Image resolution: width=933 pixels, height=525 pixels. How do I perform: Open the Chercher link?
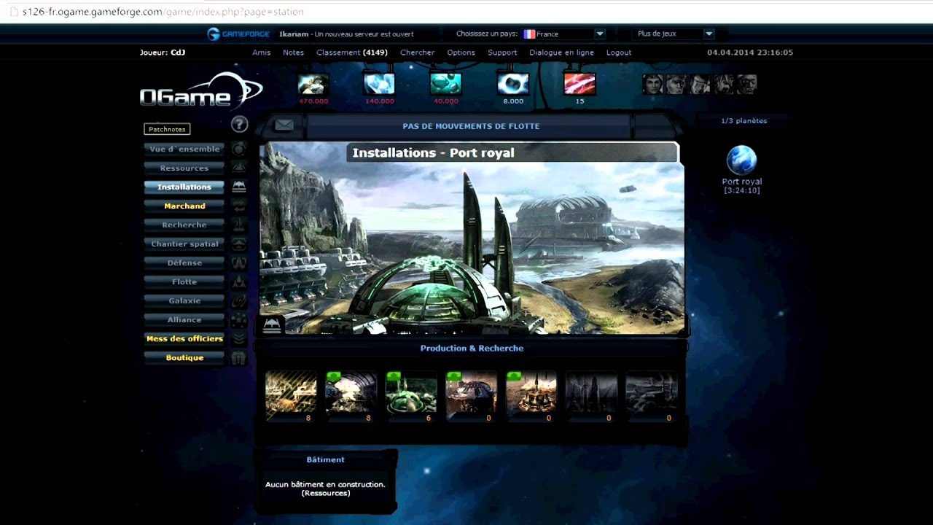(x=417, y=52)
